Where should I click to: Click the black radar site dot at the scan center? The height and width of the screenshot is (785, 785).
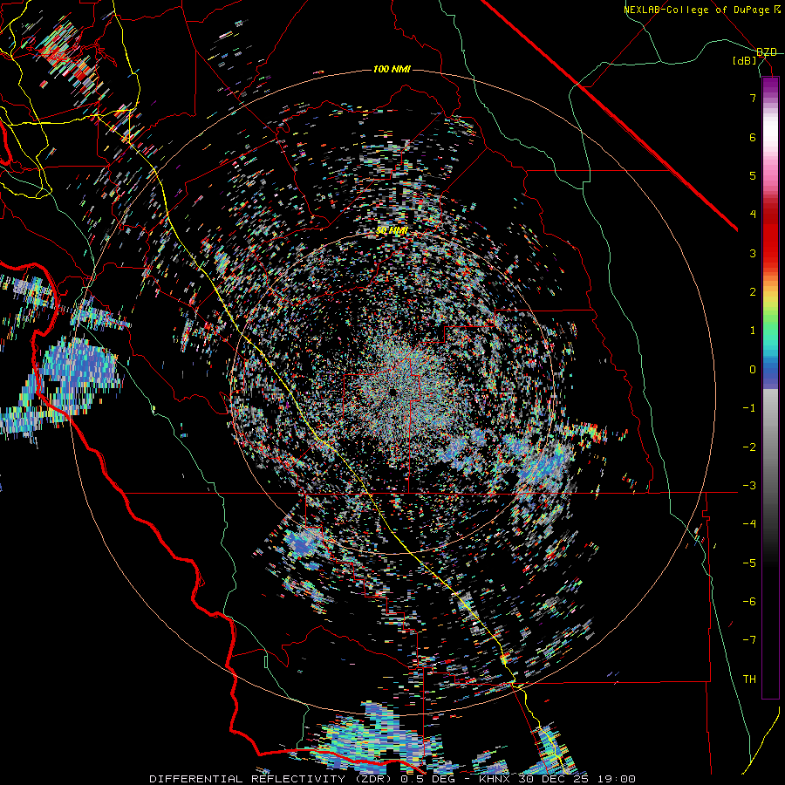[392, 392]
